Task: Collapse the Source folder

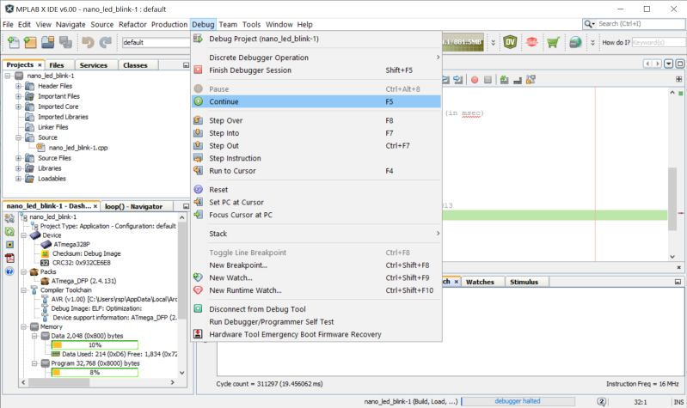Action: pos(18,137)
